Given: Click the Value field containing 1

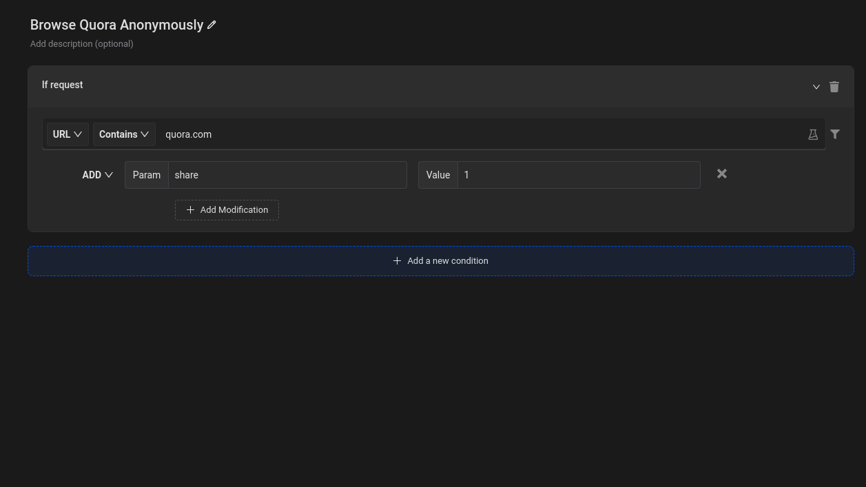Looking at the screenshot, I should (579, 175).
